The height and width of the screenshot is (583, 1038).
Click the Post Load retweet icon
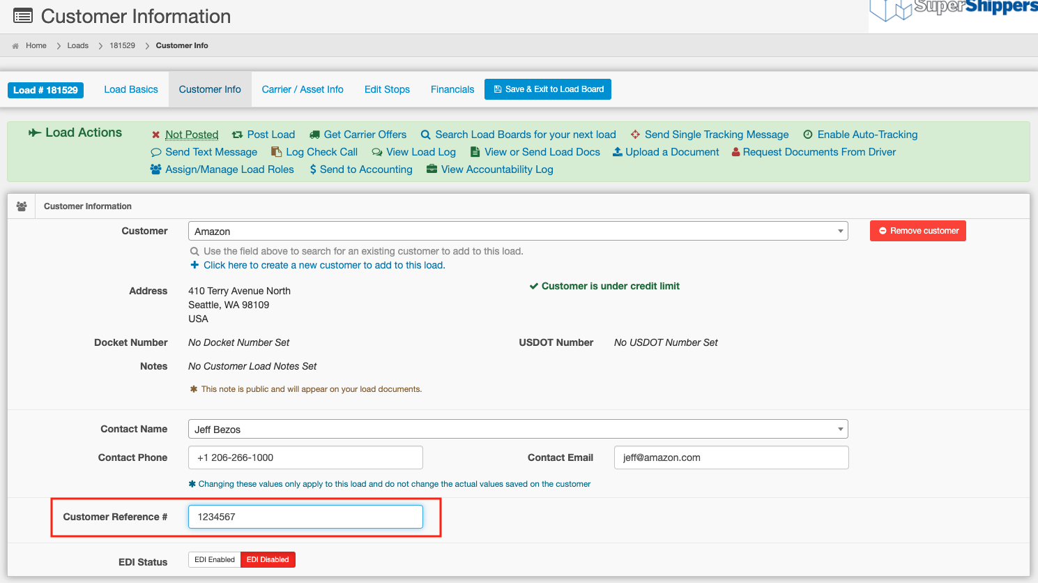coord(237,135)
